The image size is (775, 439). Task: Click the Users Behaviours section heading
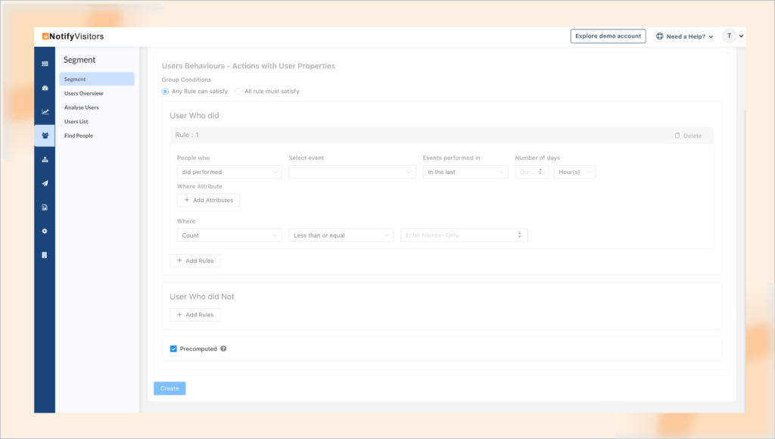tap(248, 67)
